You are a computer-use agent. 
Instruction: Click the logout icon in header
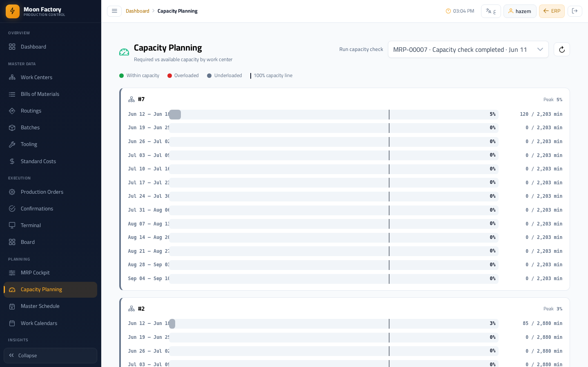coord(575,11)
